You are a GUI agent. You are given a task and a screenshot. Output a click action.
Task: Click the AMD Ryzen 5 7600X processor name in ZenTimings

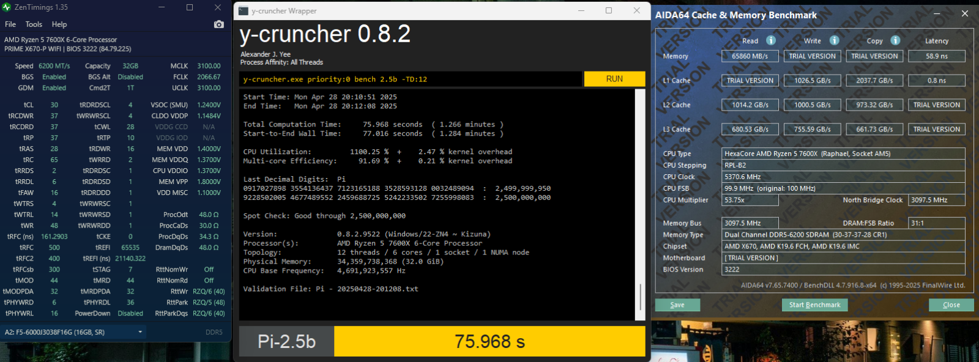[x=61, y=40]
